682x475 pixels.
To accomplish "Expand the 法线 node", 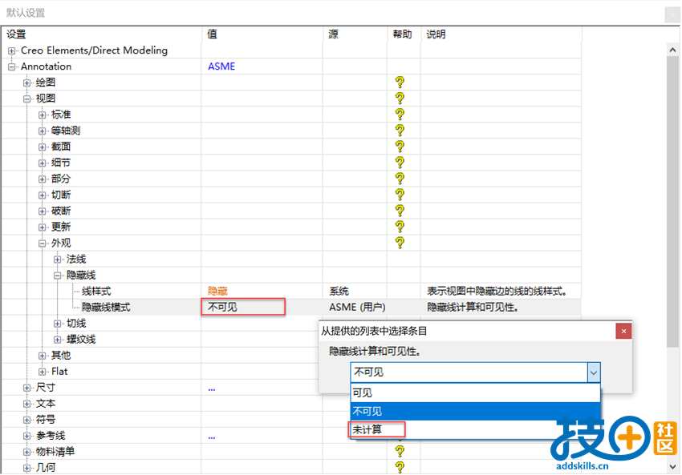I will tap(58, 260).
